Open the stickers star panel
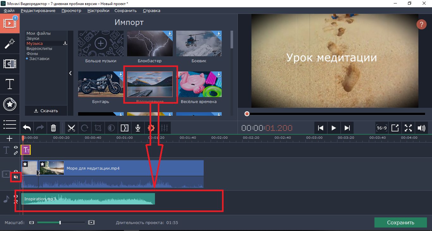 pyautogui.click(x=10, y=104)
